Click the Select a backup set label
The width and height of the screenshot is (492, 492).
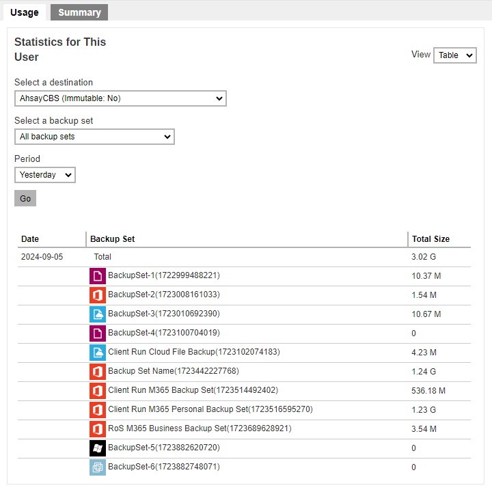coord(54,120)
